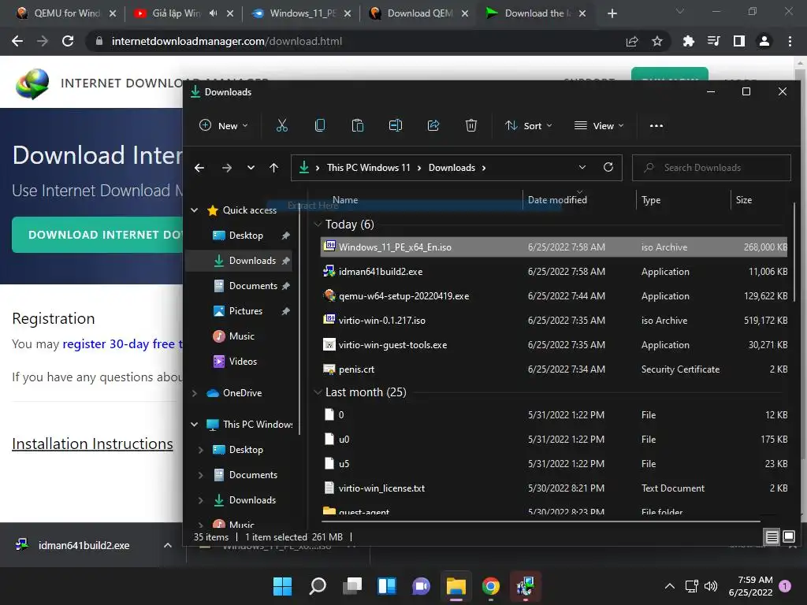This screenshot has width=807, height=605.
Task: Go forward in File Explorer navigation
Action: coord(226,168)
